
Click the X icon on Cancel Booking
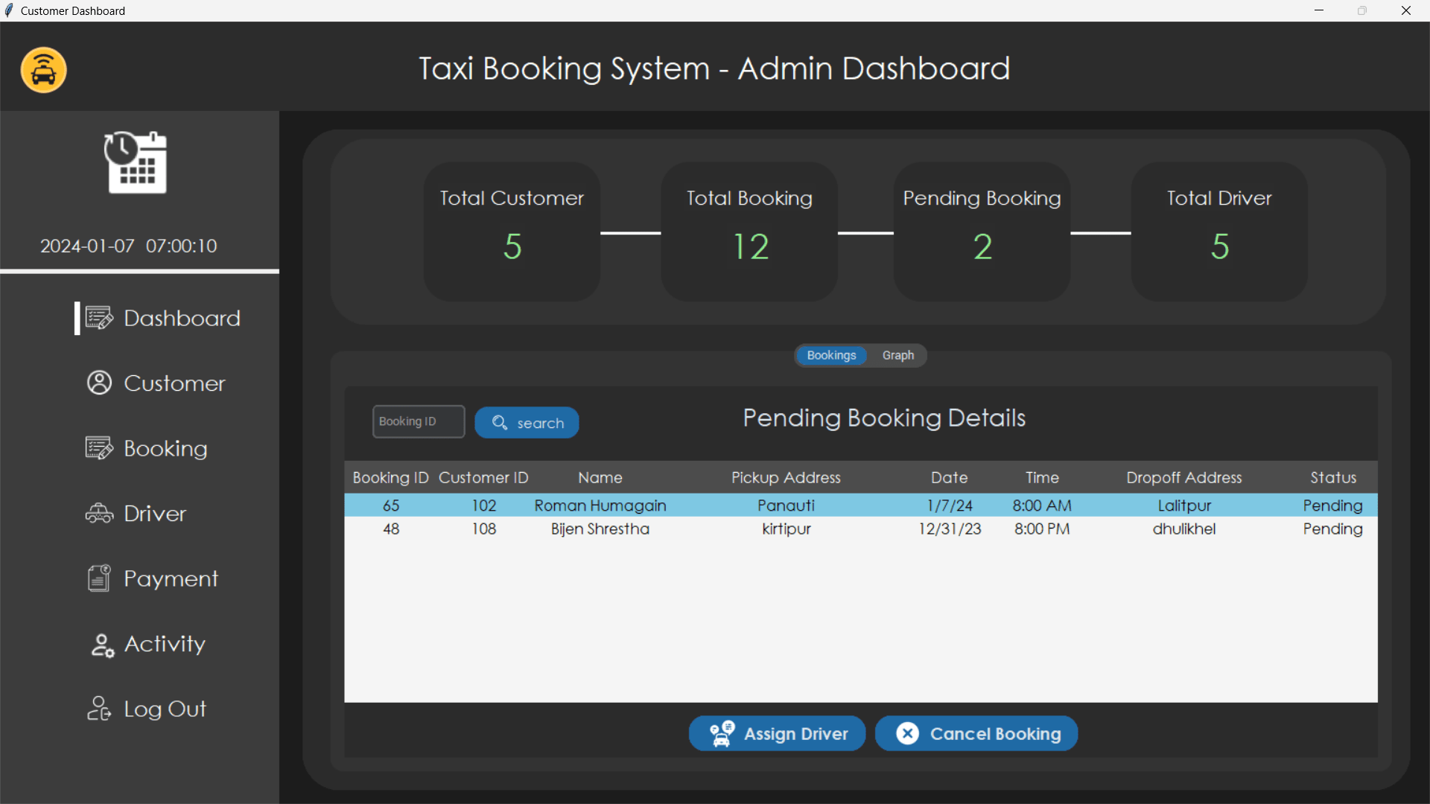pos(907,733)
